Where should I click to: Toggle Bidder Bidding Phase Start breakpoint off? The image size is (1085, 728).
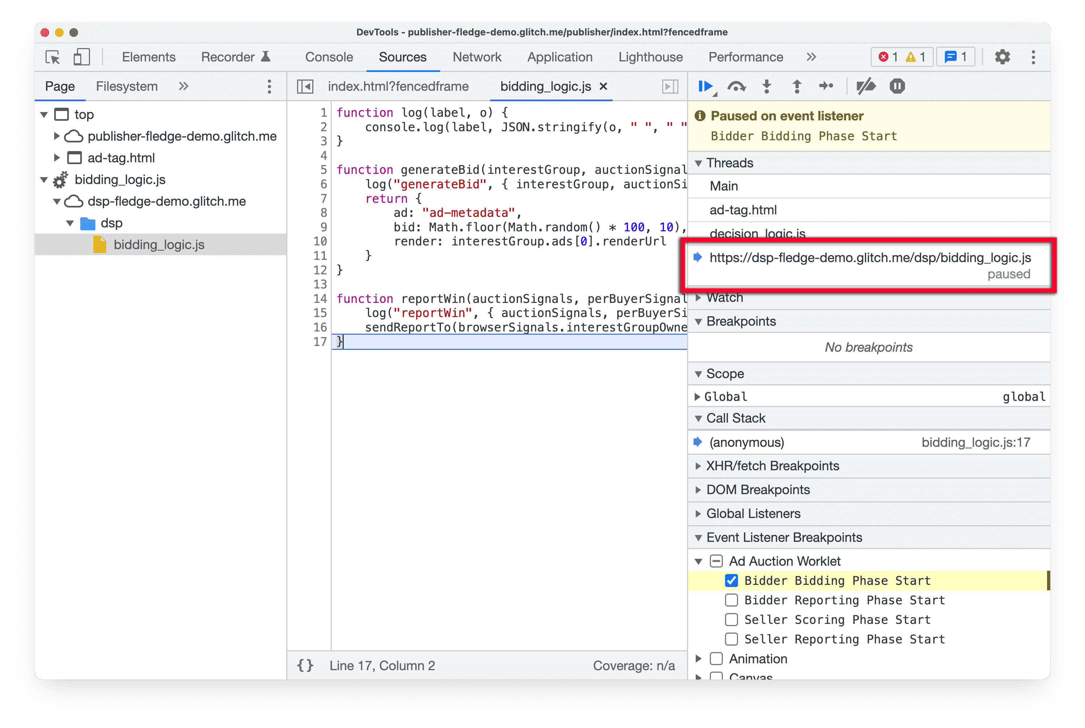point(730,581)
